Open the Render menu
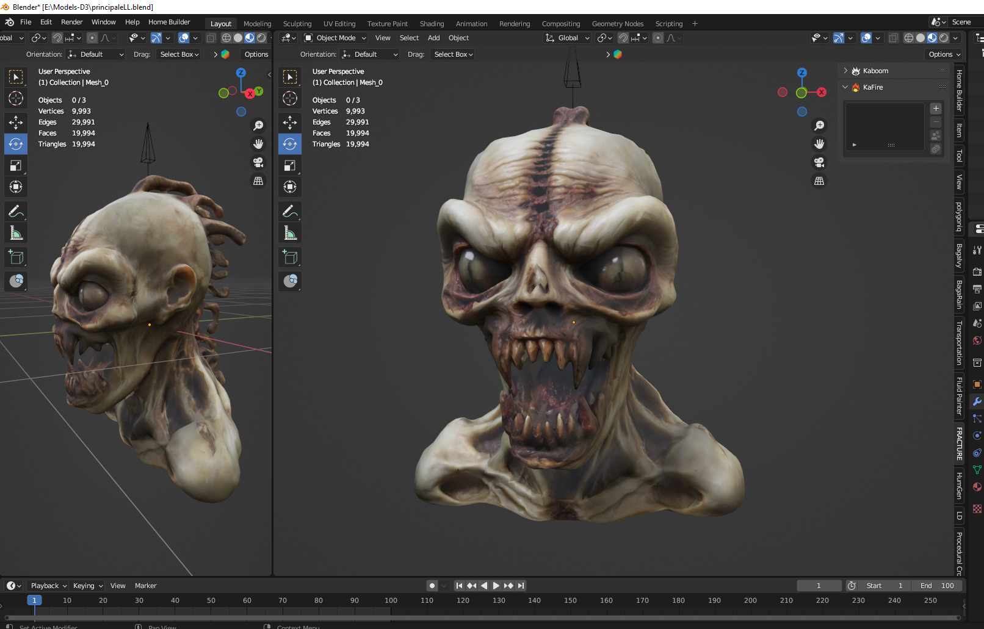Image resolution: width=984 pixels, height=629 pixels. tap(71, 22)
